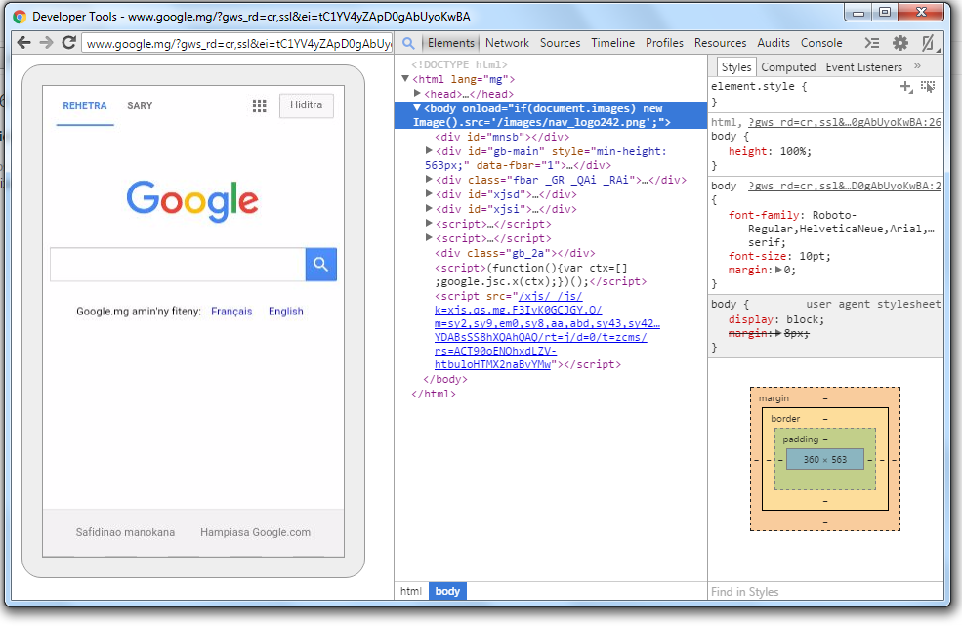This screenshot has width=962, height=627.
Task: Click the URL address field
Action: [x=236, y=44]
